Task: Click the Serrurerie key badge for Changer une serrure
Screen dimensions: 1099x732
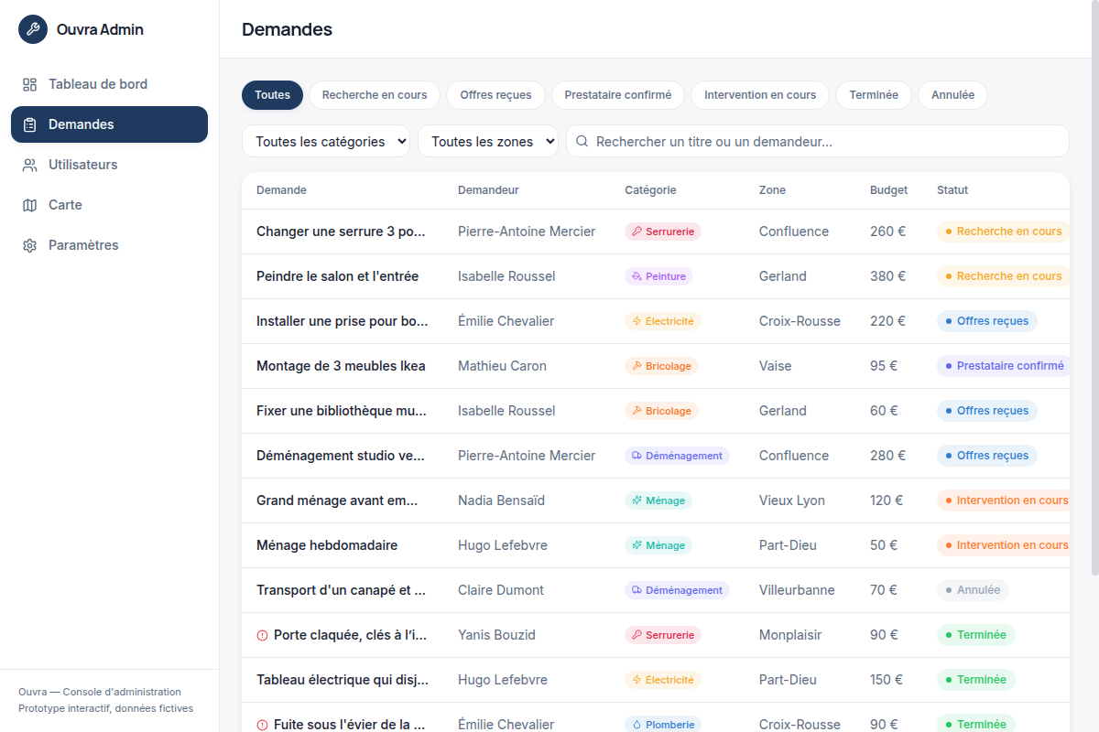Action: pyautogui.click(x=663, y=231)
